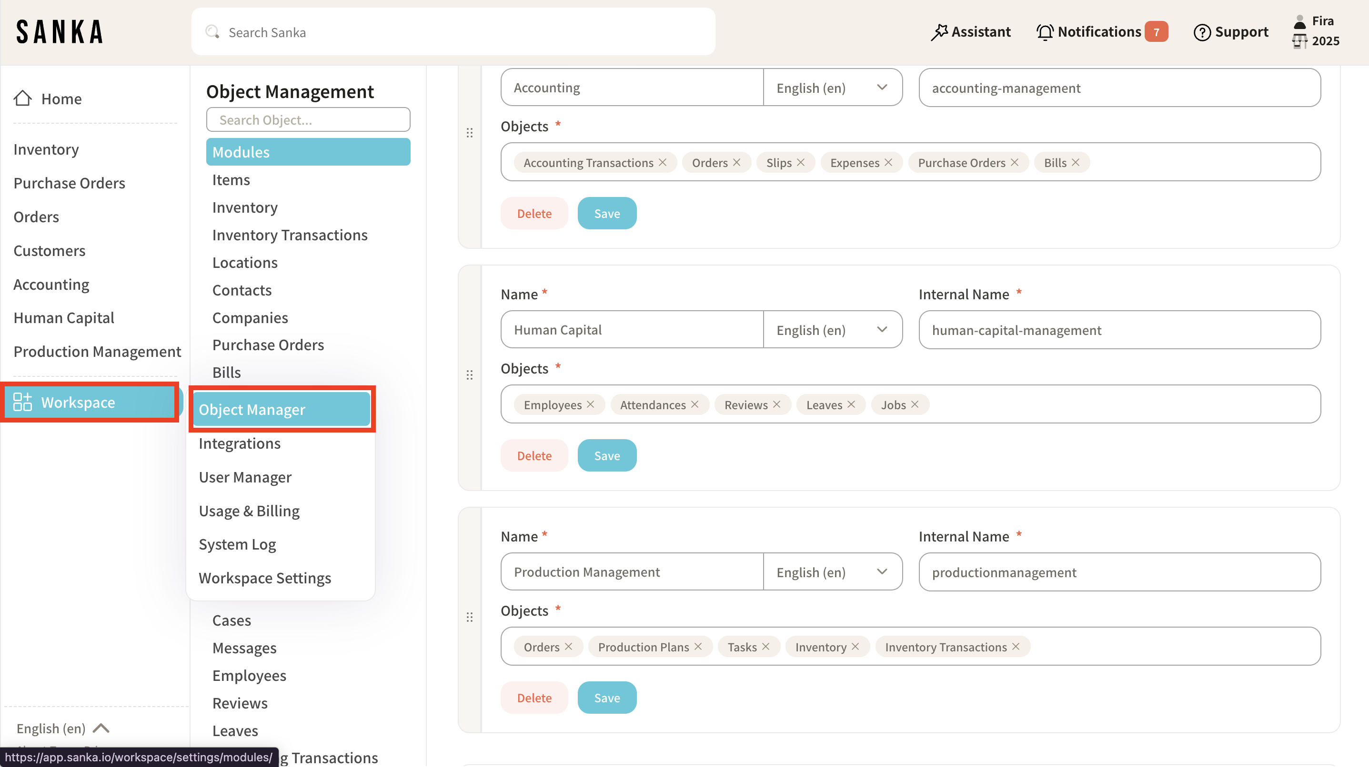Open Accounting language dropdown English (en)

point(832,88)
